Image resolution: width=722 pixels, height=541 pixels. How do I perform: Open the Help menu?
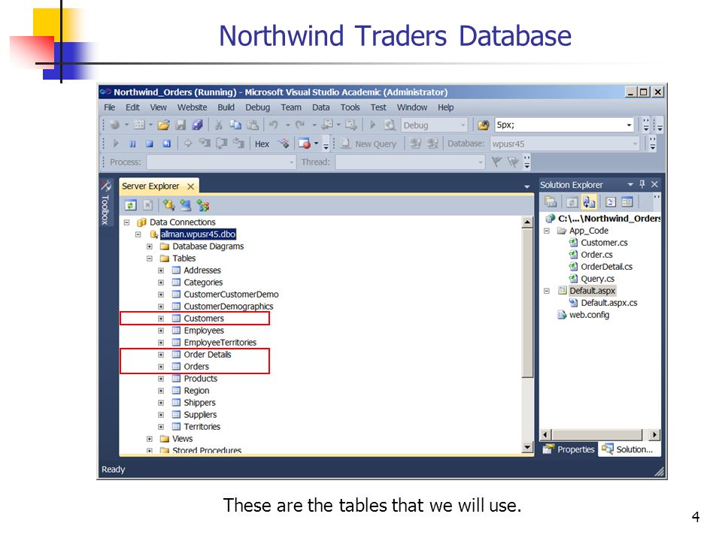point(446,107)
